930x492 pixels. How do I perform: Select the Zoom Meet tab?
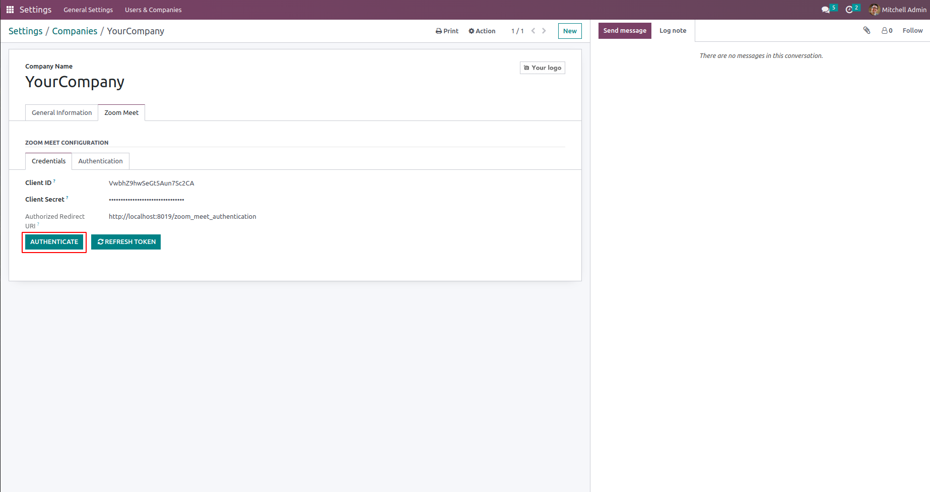click(x=121, y=112)
